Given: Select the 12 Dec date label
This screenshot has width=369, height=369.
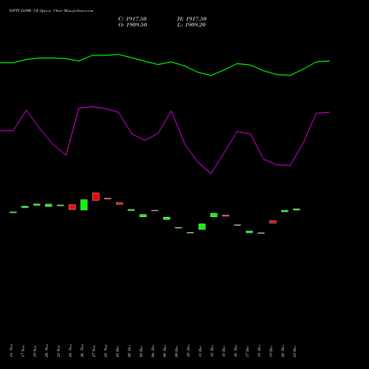Looking at the screenshot, I should [212, 351].
